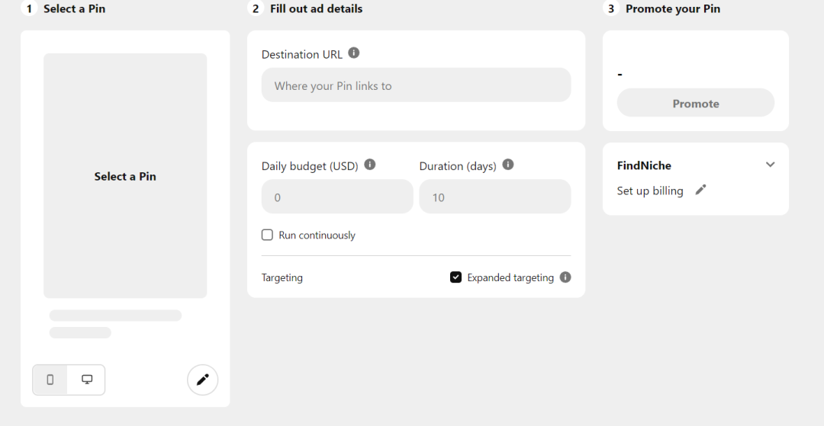Click the Duration days input field
Viewport: 824px width, 426px height.
coord(494,197)
